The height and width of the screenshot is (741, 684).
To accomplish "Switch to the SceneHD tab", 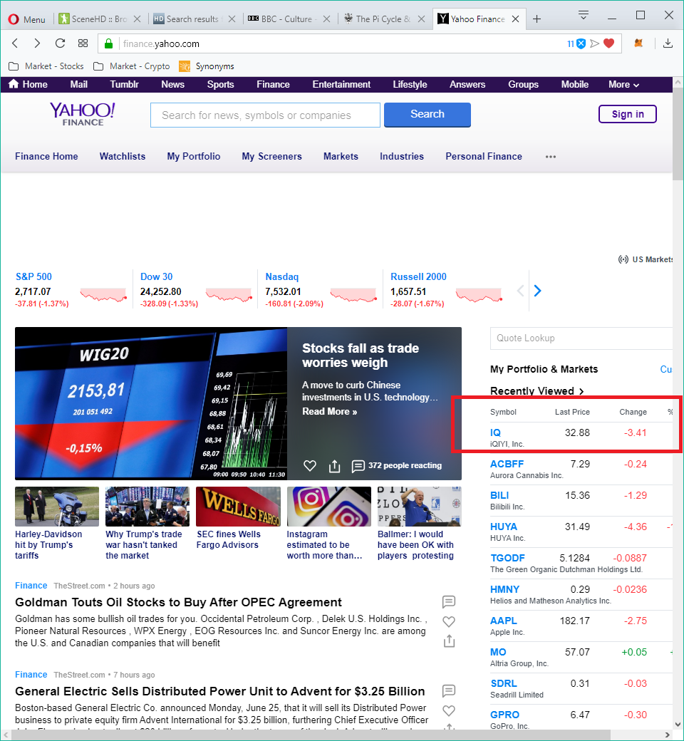I will coord(99,19).
